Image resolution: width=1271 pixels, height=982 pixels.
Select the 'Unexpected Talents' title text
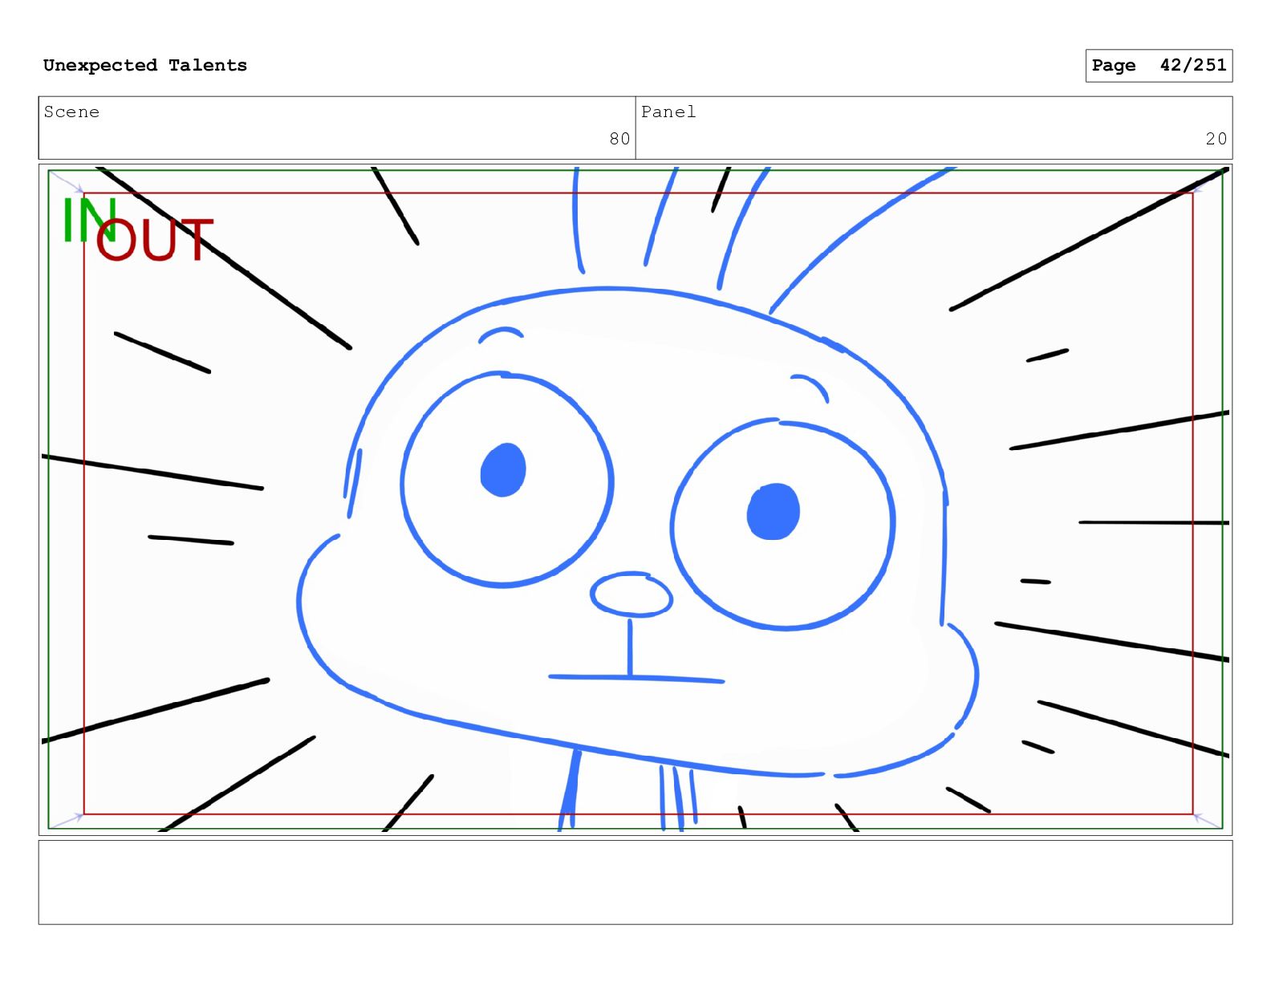145,65
